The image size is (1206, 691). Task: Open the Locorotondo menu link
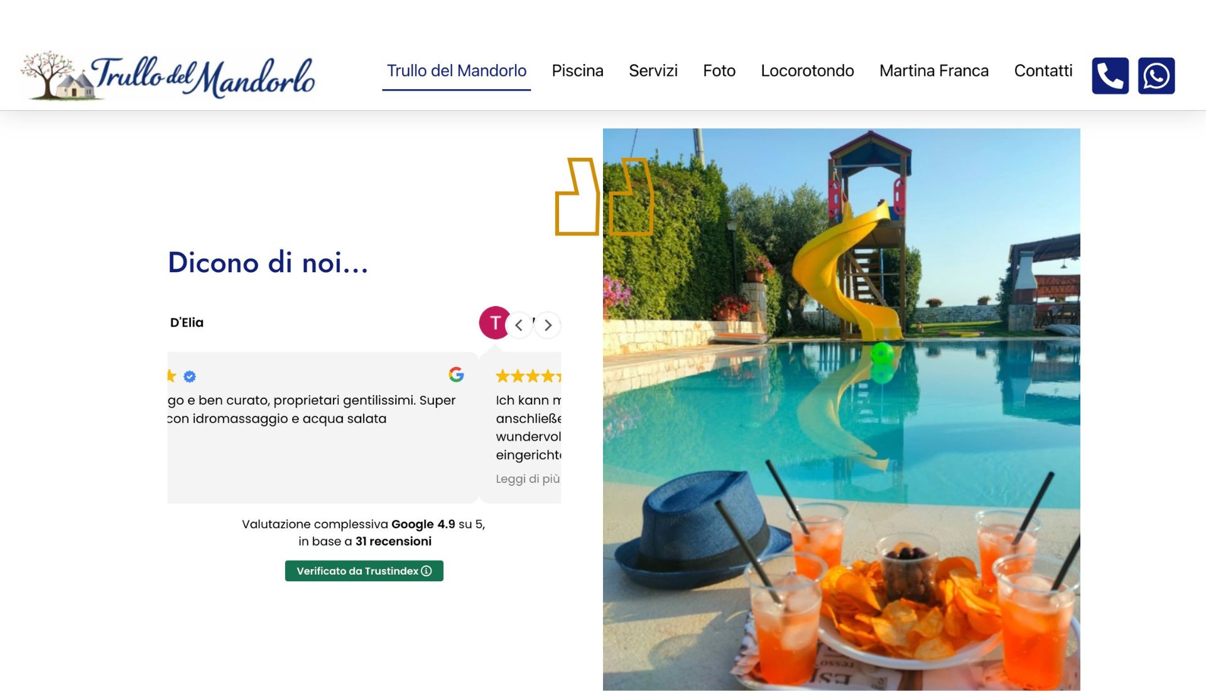(x=807, y=71)
